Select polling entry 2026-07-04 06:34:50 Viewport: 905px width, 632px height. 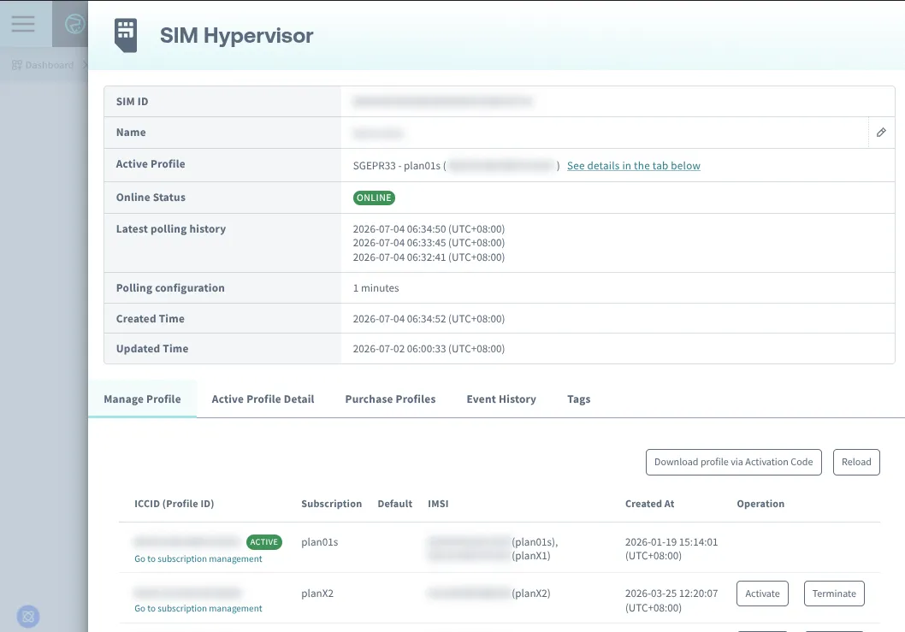(429, 229)
